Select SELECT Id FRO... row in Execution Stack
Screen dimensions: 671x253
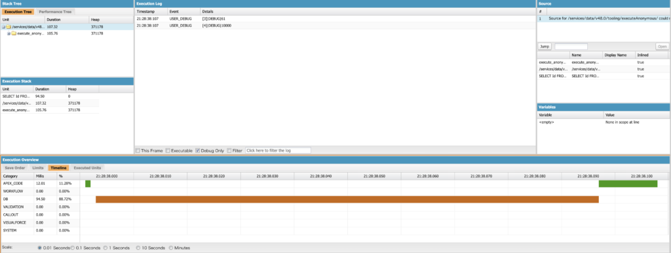click(50, 96)
